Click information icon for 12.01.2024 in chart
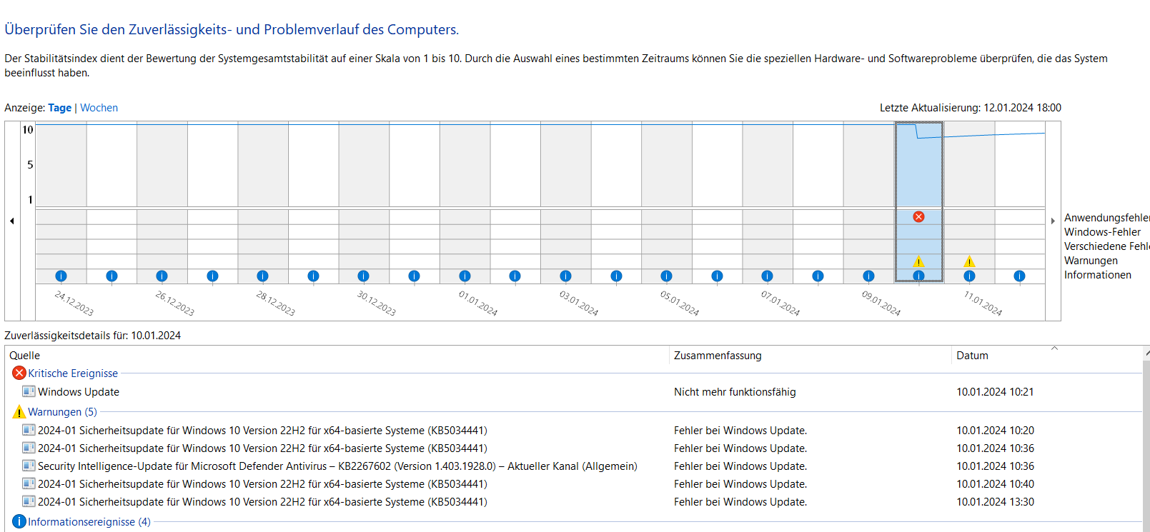Screen dimensions: 1150x532 [1019, 276]
